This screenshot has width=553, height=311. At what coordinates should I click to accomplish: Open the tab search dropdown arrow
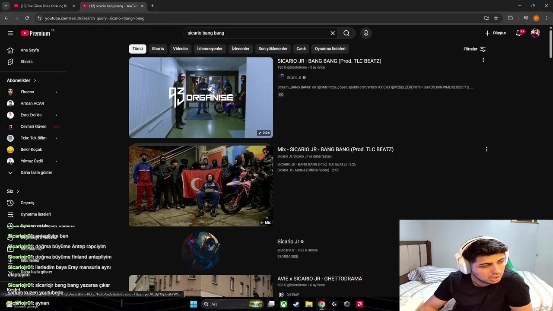click(x=6, y=6)
